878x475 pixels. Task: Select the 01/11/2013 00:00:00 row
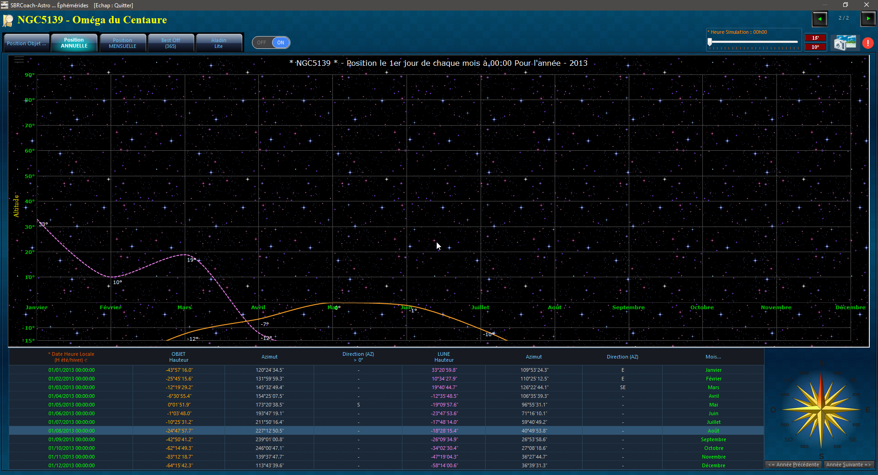[x=386, y=457]
